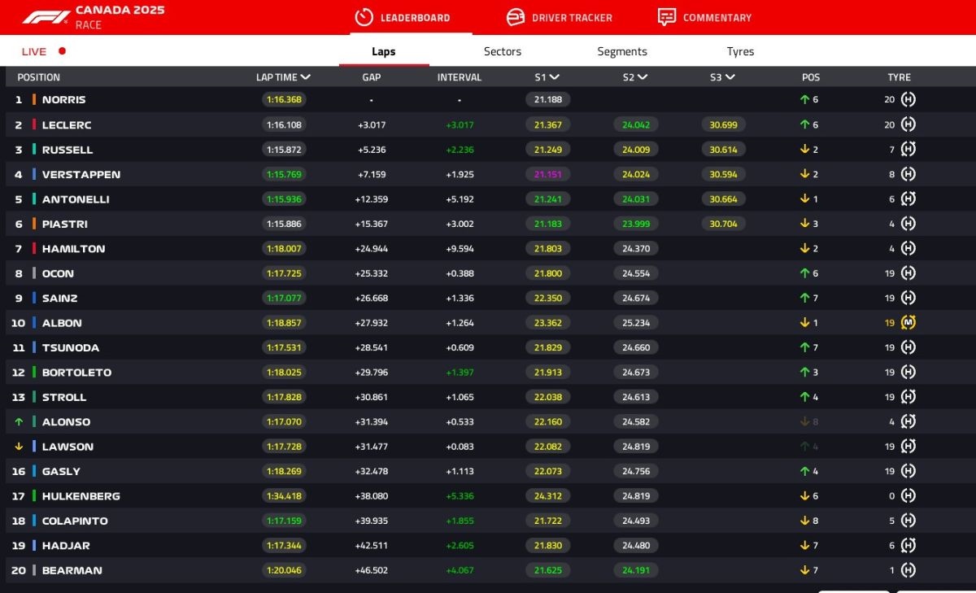Click Leclerc's red team colour bar
976x593 pixels.
[34, 125]
